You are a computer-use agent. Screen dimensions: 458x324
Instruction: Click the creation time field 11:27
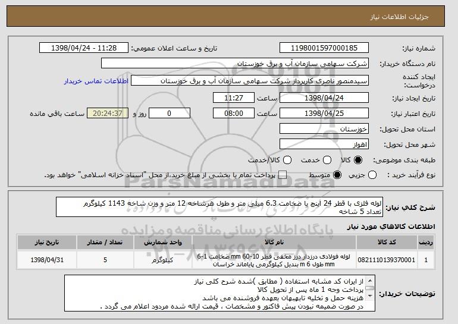coord(234,97)
